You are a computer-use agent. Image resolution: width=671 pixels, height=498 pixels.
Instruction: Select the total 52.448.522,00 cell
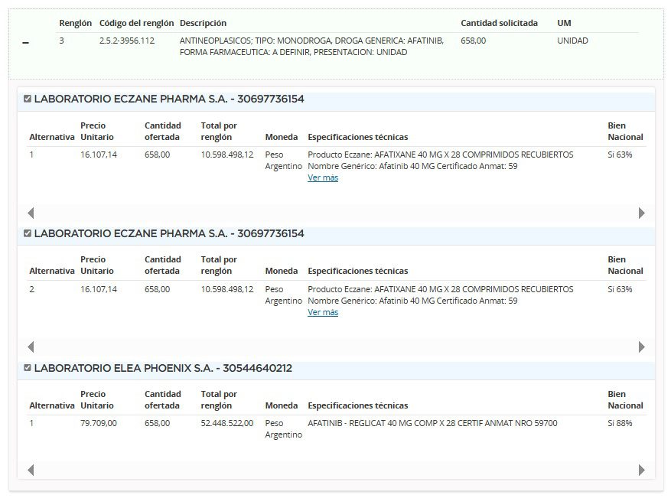point(226,423)
